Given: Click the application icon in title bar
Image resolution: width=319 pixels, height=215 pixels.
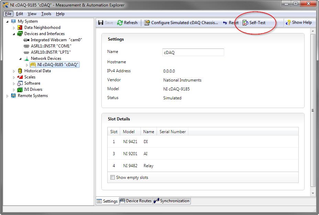Looking at the screenshot, I should pos(5,5).
